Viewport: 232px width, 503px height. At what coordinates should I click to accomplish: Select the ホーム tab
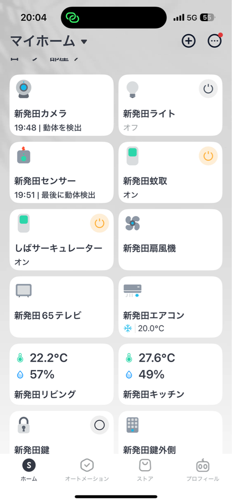29,470
